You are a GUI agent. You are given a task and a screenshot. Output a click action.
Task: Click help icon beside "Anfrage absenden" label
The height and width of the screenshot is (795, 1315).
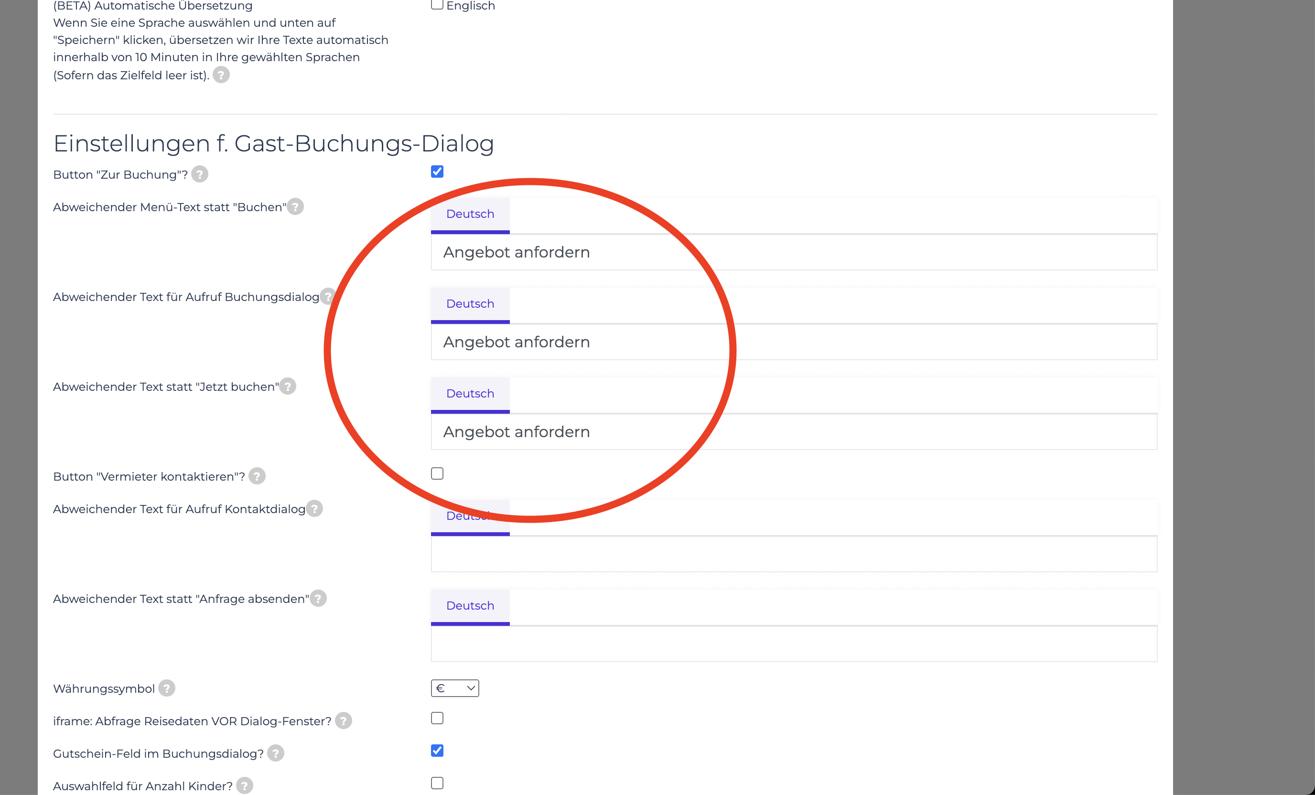pyautogui.click(x=318, y=598)
